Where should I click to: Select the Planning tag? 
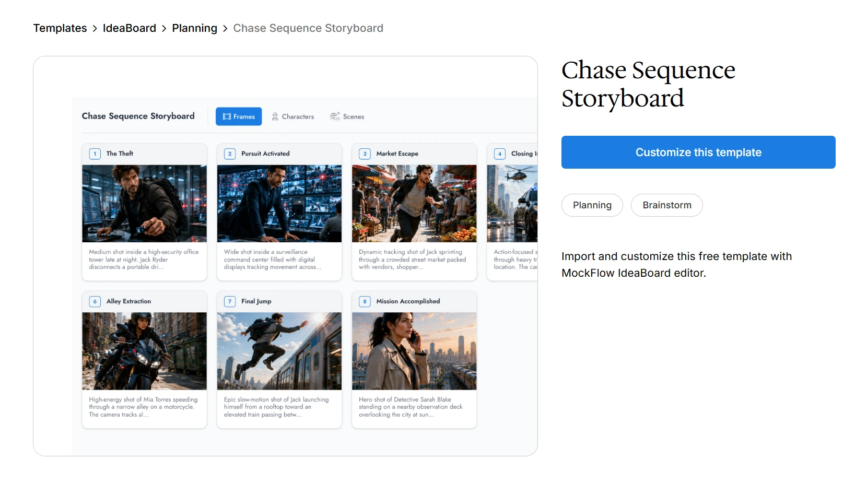pos(592,205)
